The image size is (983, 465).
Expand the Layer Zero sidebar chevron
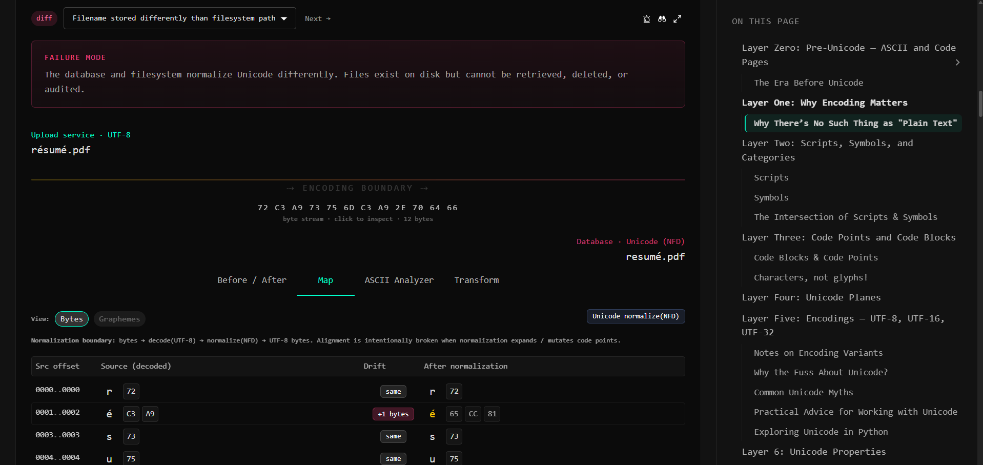click(957, 63)
